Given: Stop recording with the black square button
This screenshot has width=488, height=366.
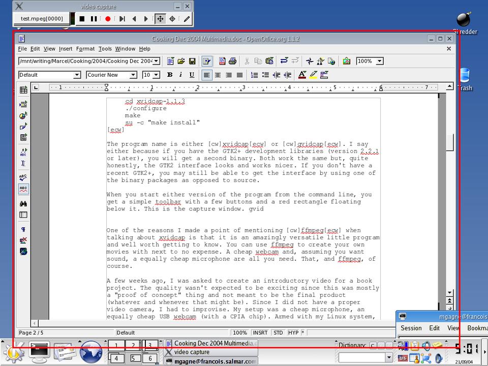Looking at the screenshot, I should [x=82, y=19].
